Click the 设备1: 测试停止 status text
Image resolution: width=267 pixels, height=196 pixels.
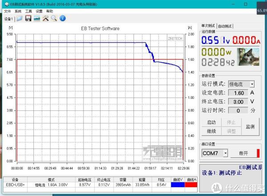coord(222,173)
